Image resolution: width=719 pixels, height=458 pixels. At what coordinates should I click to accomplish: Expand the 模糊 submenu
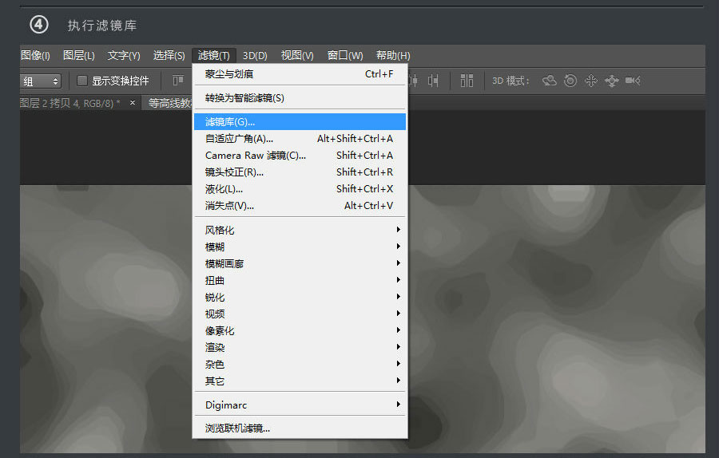coord(300,247)
